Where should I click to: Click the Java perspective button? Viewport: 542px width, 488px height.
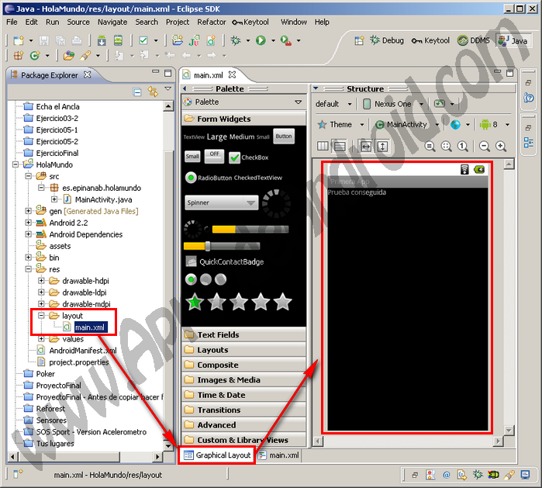(x=513, y=41)
